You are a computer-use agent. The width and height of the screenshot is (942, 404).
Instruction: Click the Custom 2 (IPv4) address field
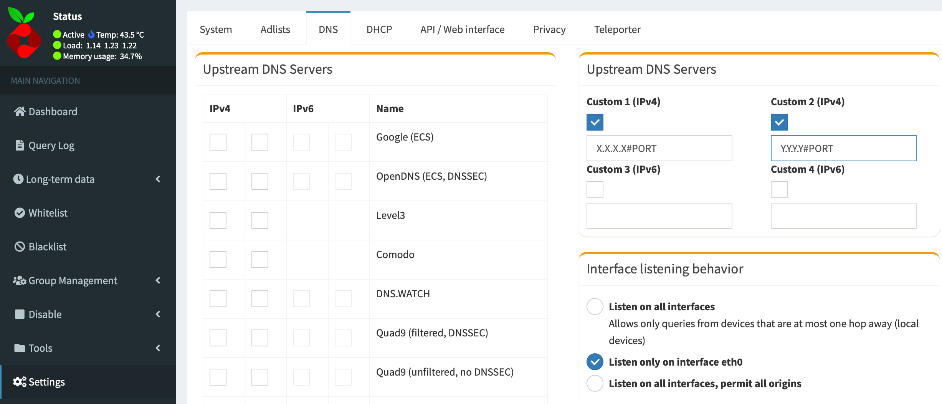click(843, 148)
